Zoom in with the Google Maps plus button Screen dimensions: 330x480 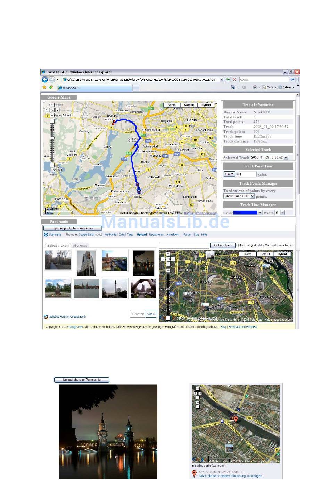[52, 121]
